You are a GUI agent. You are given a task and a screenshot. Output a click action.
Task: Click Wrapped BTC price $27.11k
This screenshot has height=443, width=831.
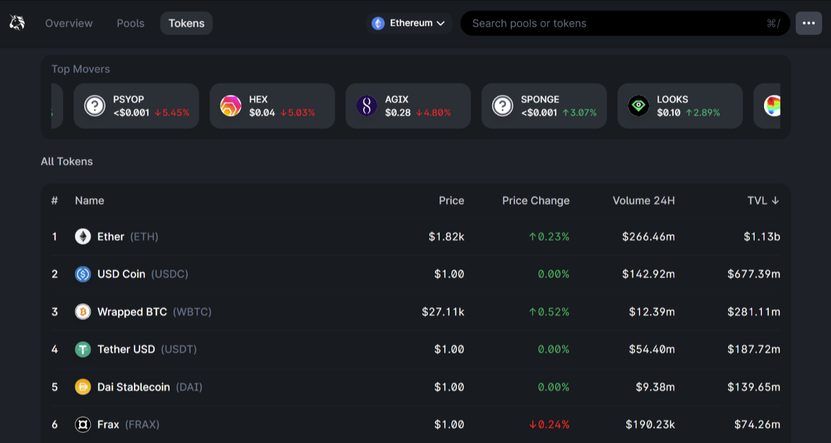point(443,312)
